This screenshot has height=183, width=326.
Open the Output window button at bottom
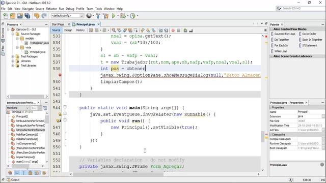pyautogui.click(x=13, y=179)
